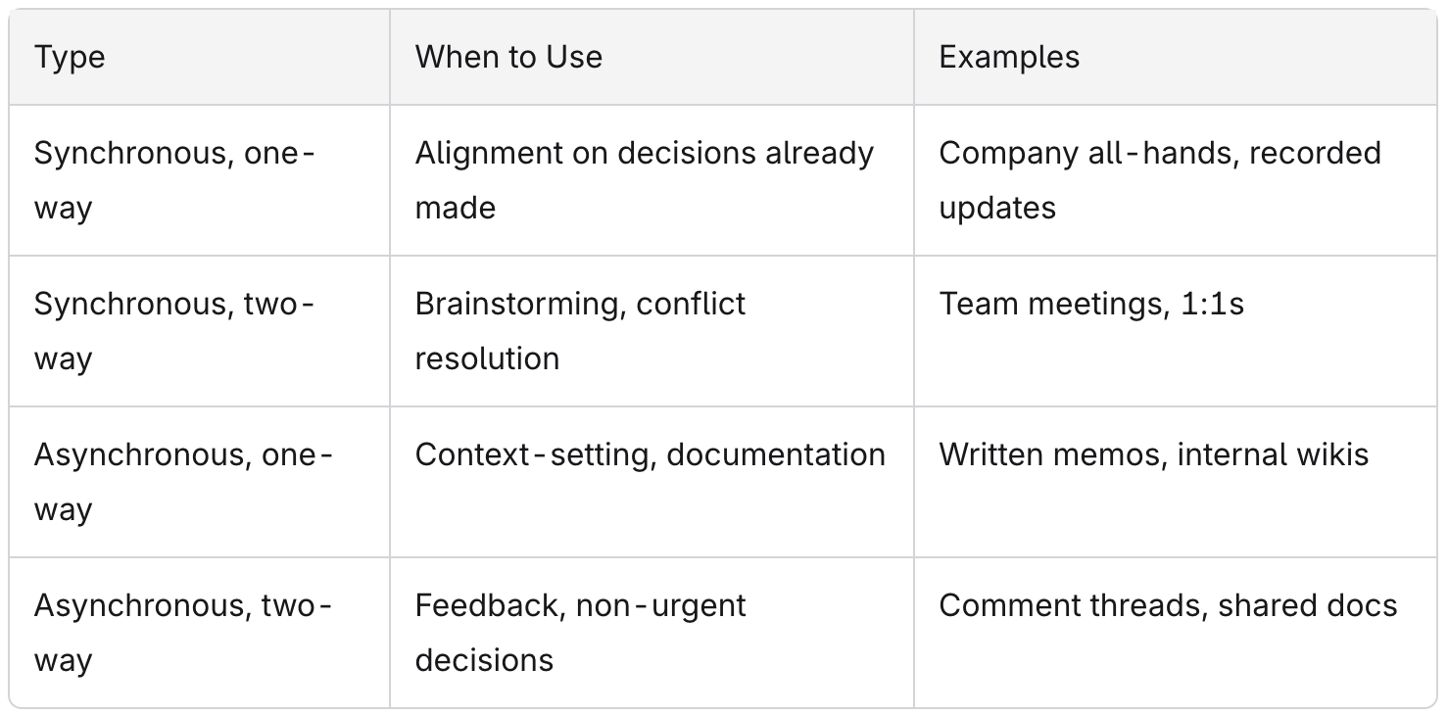Click Brainstorming, conflict resolution cell

coord(652,331)
